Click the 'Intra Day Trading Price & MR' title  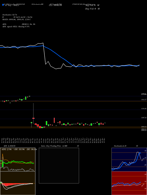tap(54, 146)
